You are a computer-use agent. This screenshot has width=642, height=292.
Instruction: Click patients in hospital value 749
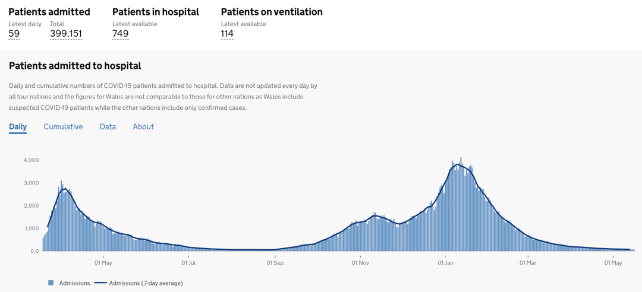120,34
